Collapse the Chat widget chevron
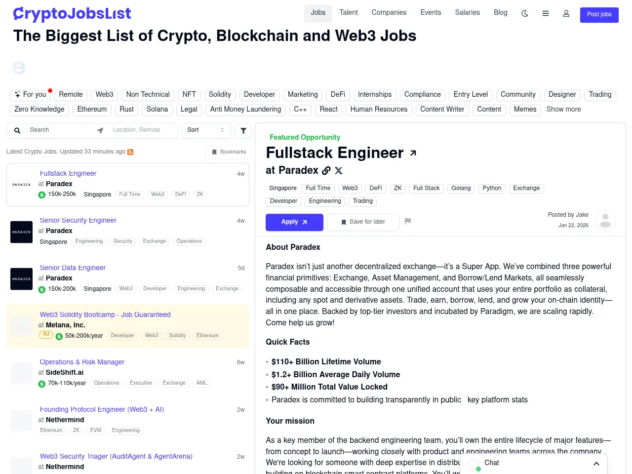632x474 pixels. pyautogui.click(x=596, y=464)
